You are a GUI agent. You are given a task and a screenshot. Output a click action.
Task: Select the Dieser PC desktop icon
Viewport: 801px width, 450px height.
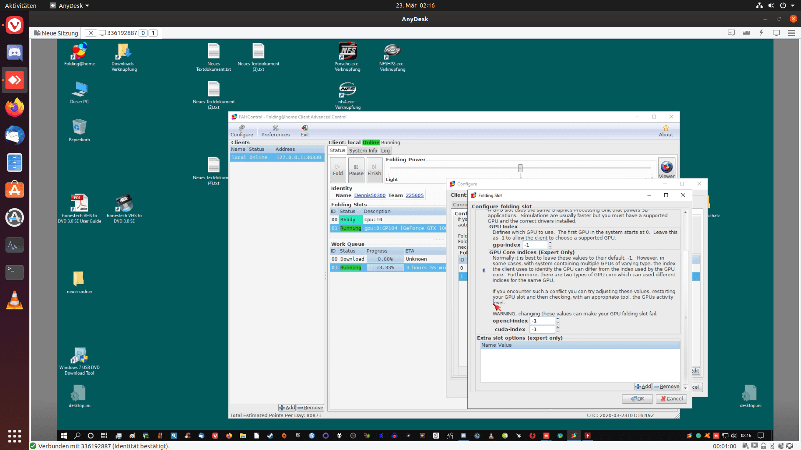[79, 92]
